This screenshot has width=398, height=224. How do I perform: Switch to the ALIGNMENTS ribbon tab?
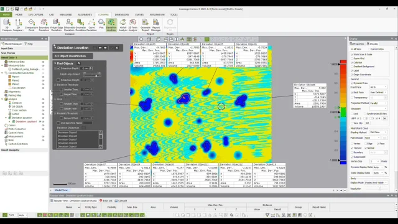pyautogui.click(x=85, y=14)
